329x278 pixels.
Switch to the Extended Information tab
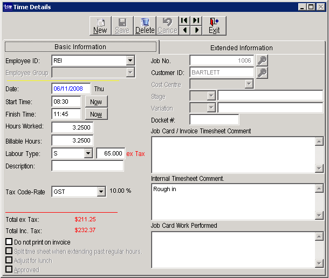tap(241, 48)
